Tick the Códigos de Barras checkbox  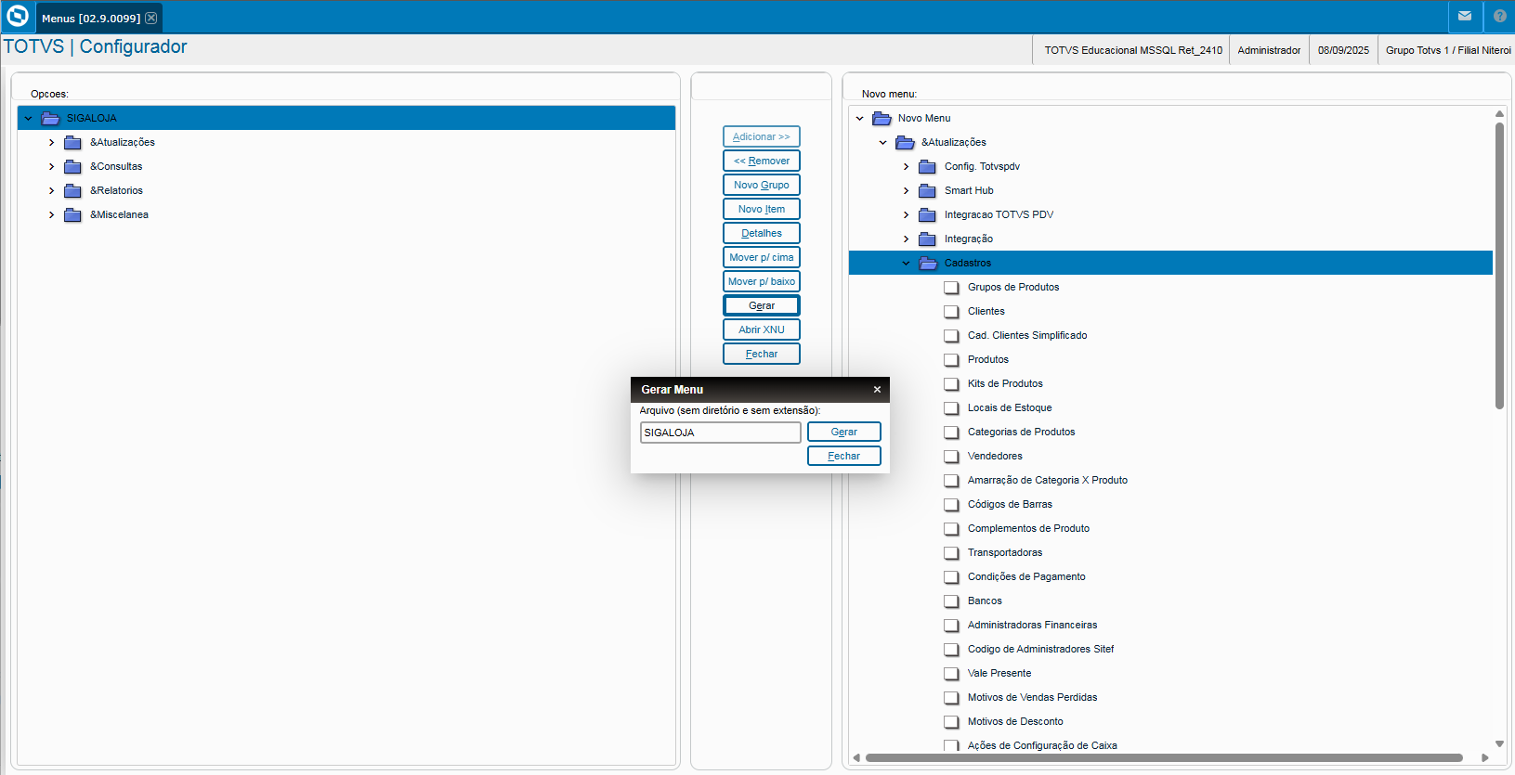951,505
